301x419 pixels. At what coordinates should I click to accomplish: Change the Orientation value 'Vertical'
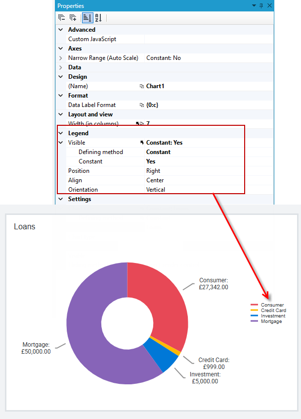156,190
